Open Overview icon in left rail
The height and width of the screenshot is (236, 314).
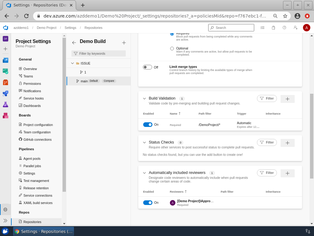click(x=6, y=60)
